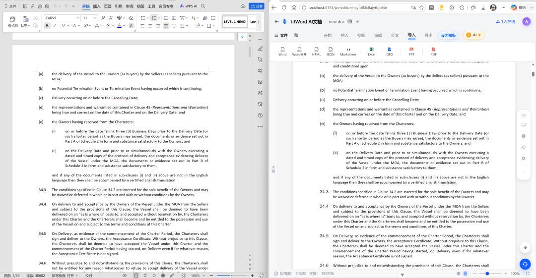Import an HTML file in JitWord
Viewport: 536px width, 278px height.
click(x=316, y=51)
